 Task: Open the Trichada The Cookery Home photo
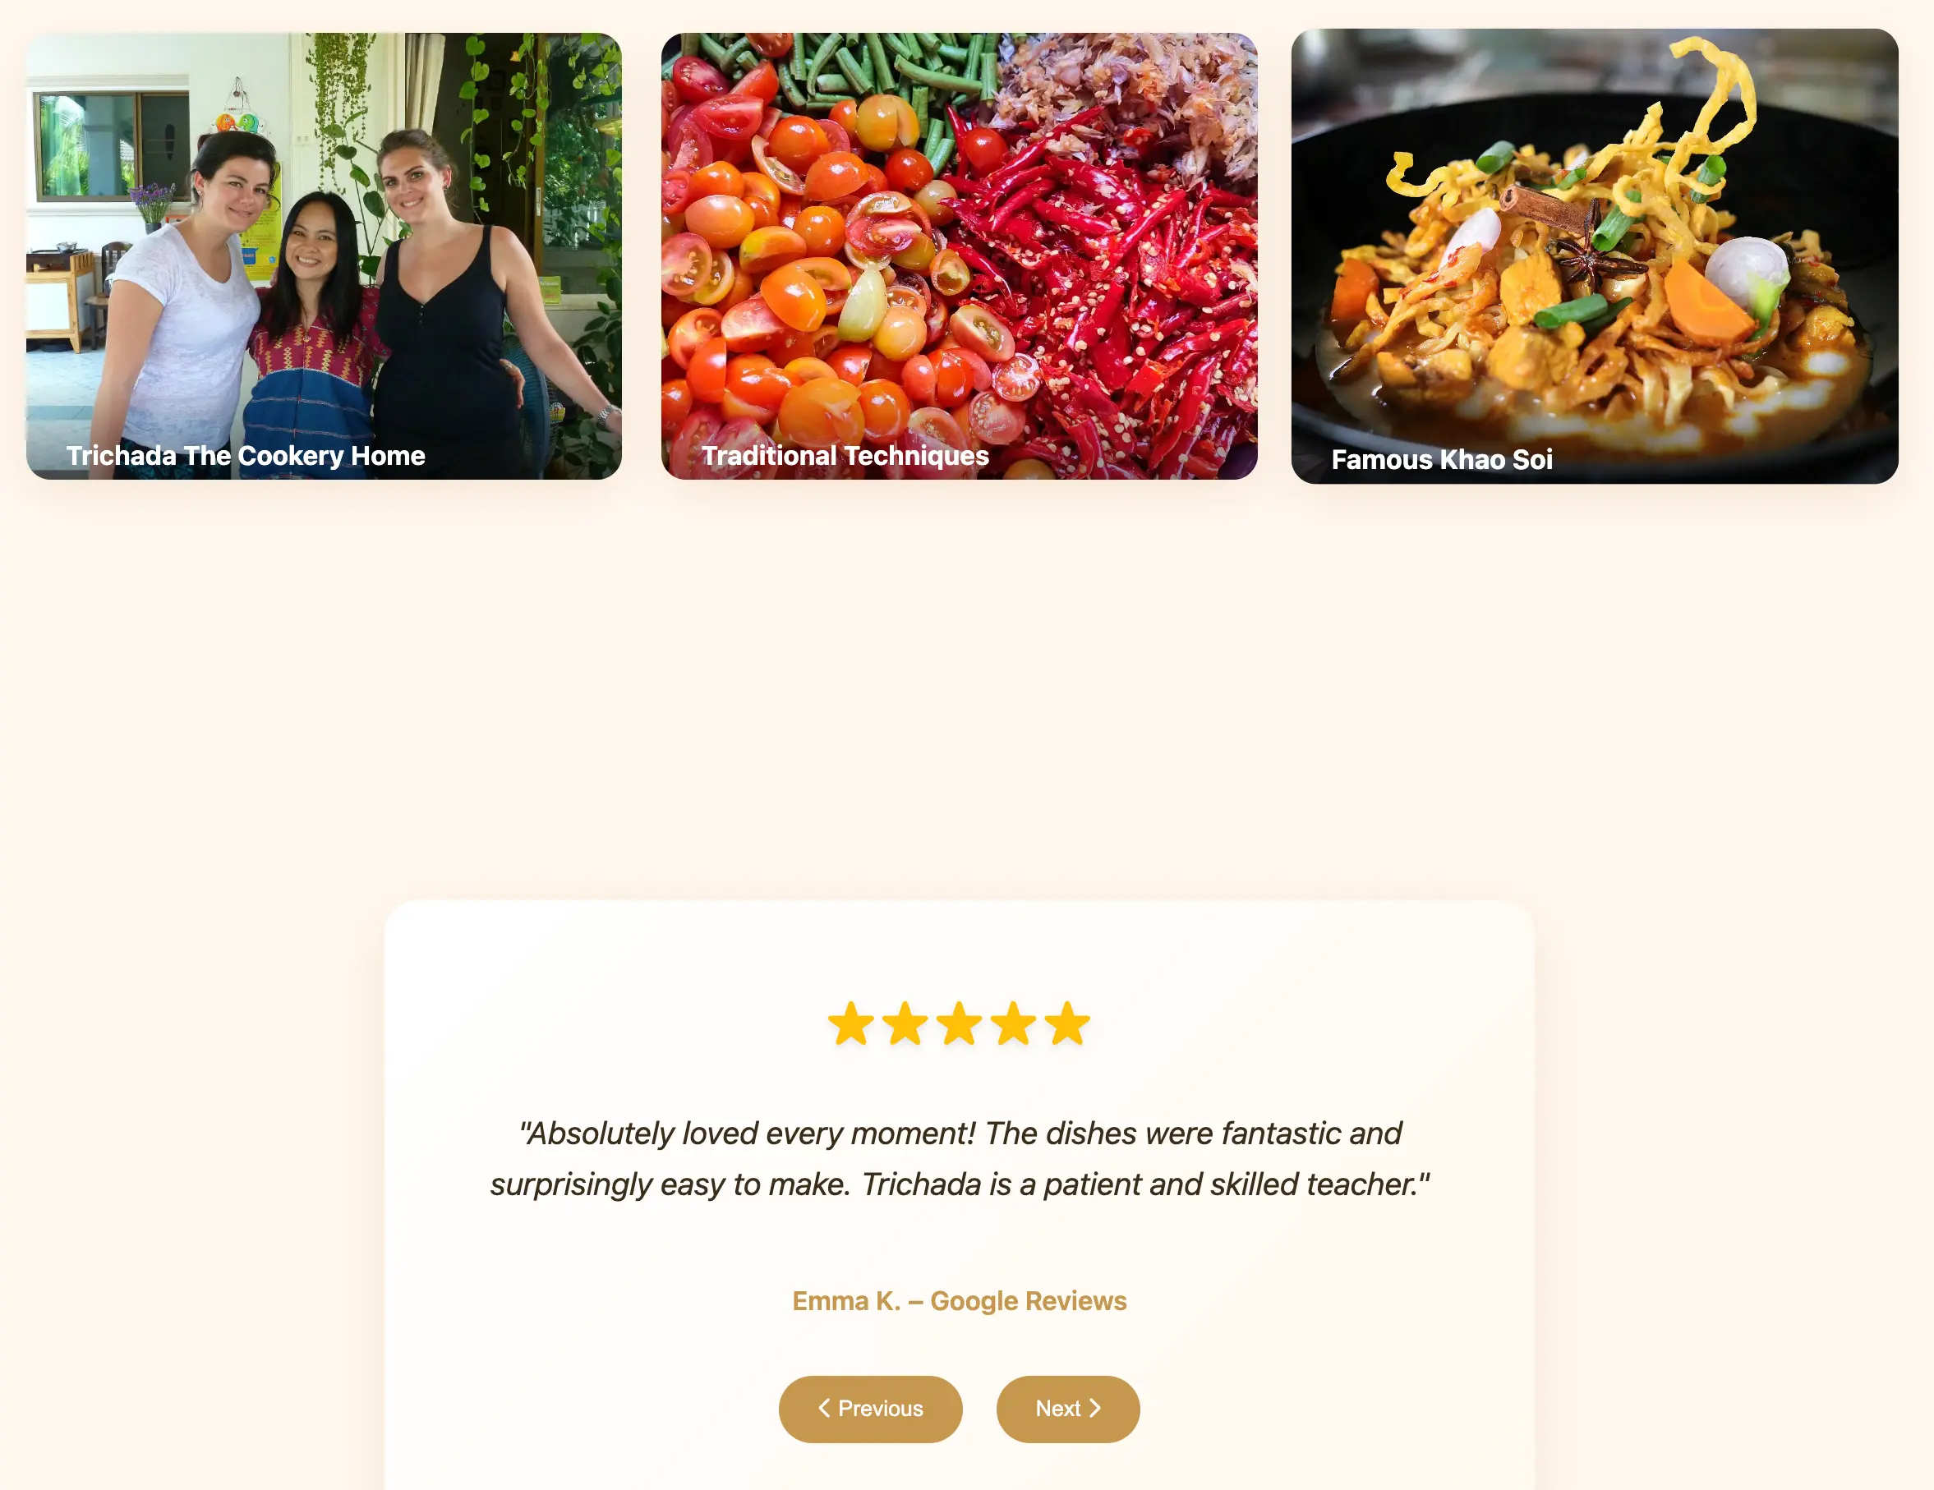tap(324, 255)
